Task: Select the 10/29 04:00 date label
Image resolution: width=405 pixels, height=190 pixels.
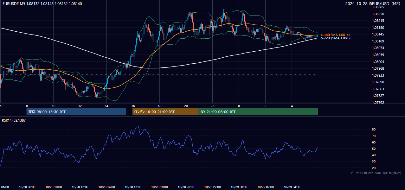Action: coord(292,187)
